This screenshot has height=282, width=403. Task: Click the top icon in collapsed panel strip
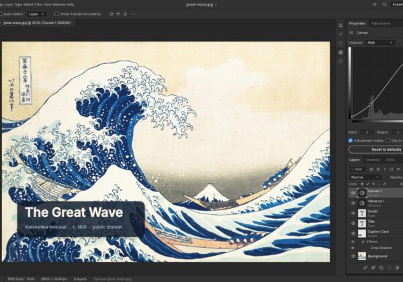341,25
